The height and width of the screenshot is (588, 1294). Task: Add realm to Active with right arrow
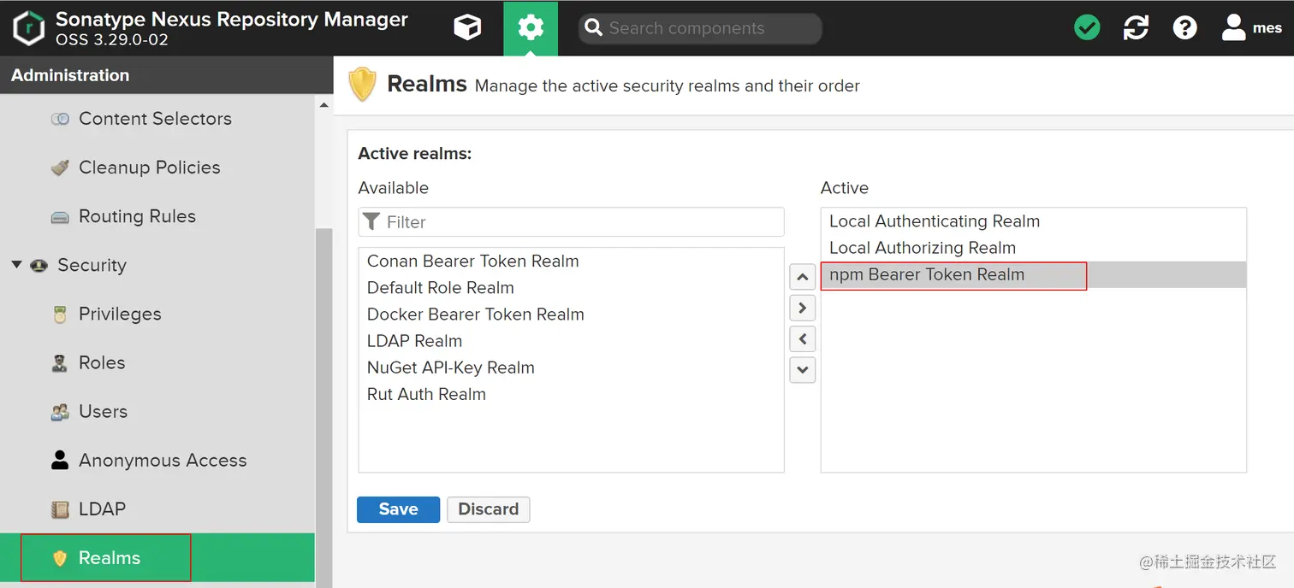[x=802, y=308]
